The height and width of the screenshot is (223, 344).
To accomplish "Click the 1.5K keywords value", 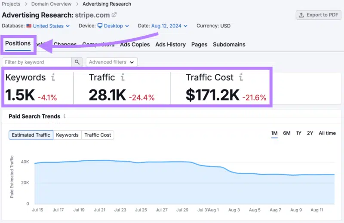I will (x=20, y=95).
